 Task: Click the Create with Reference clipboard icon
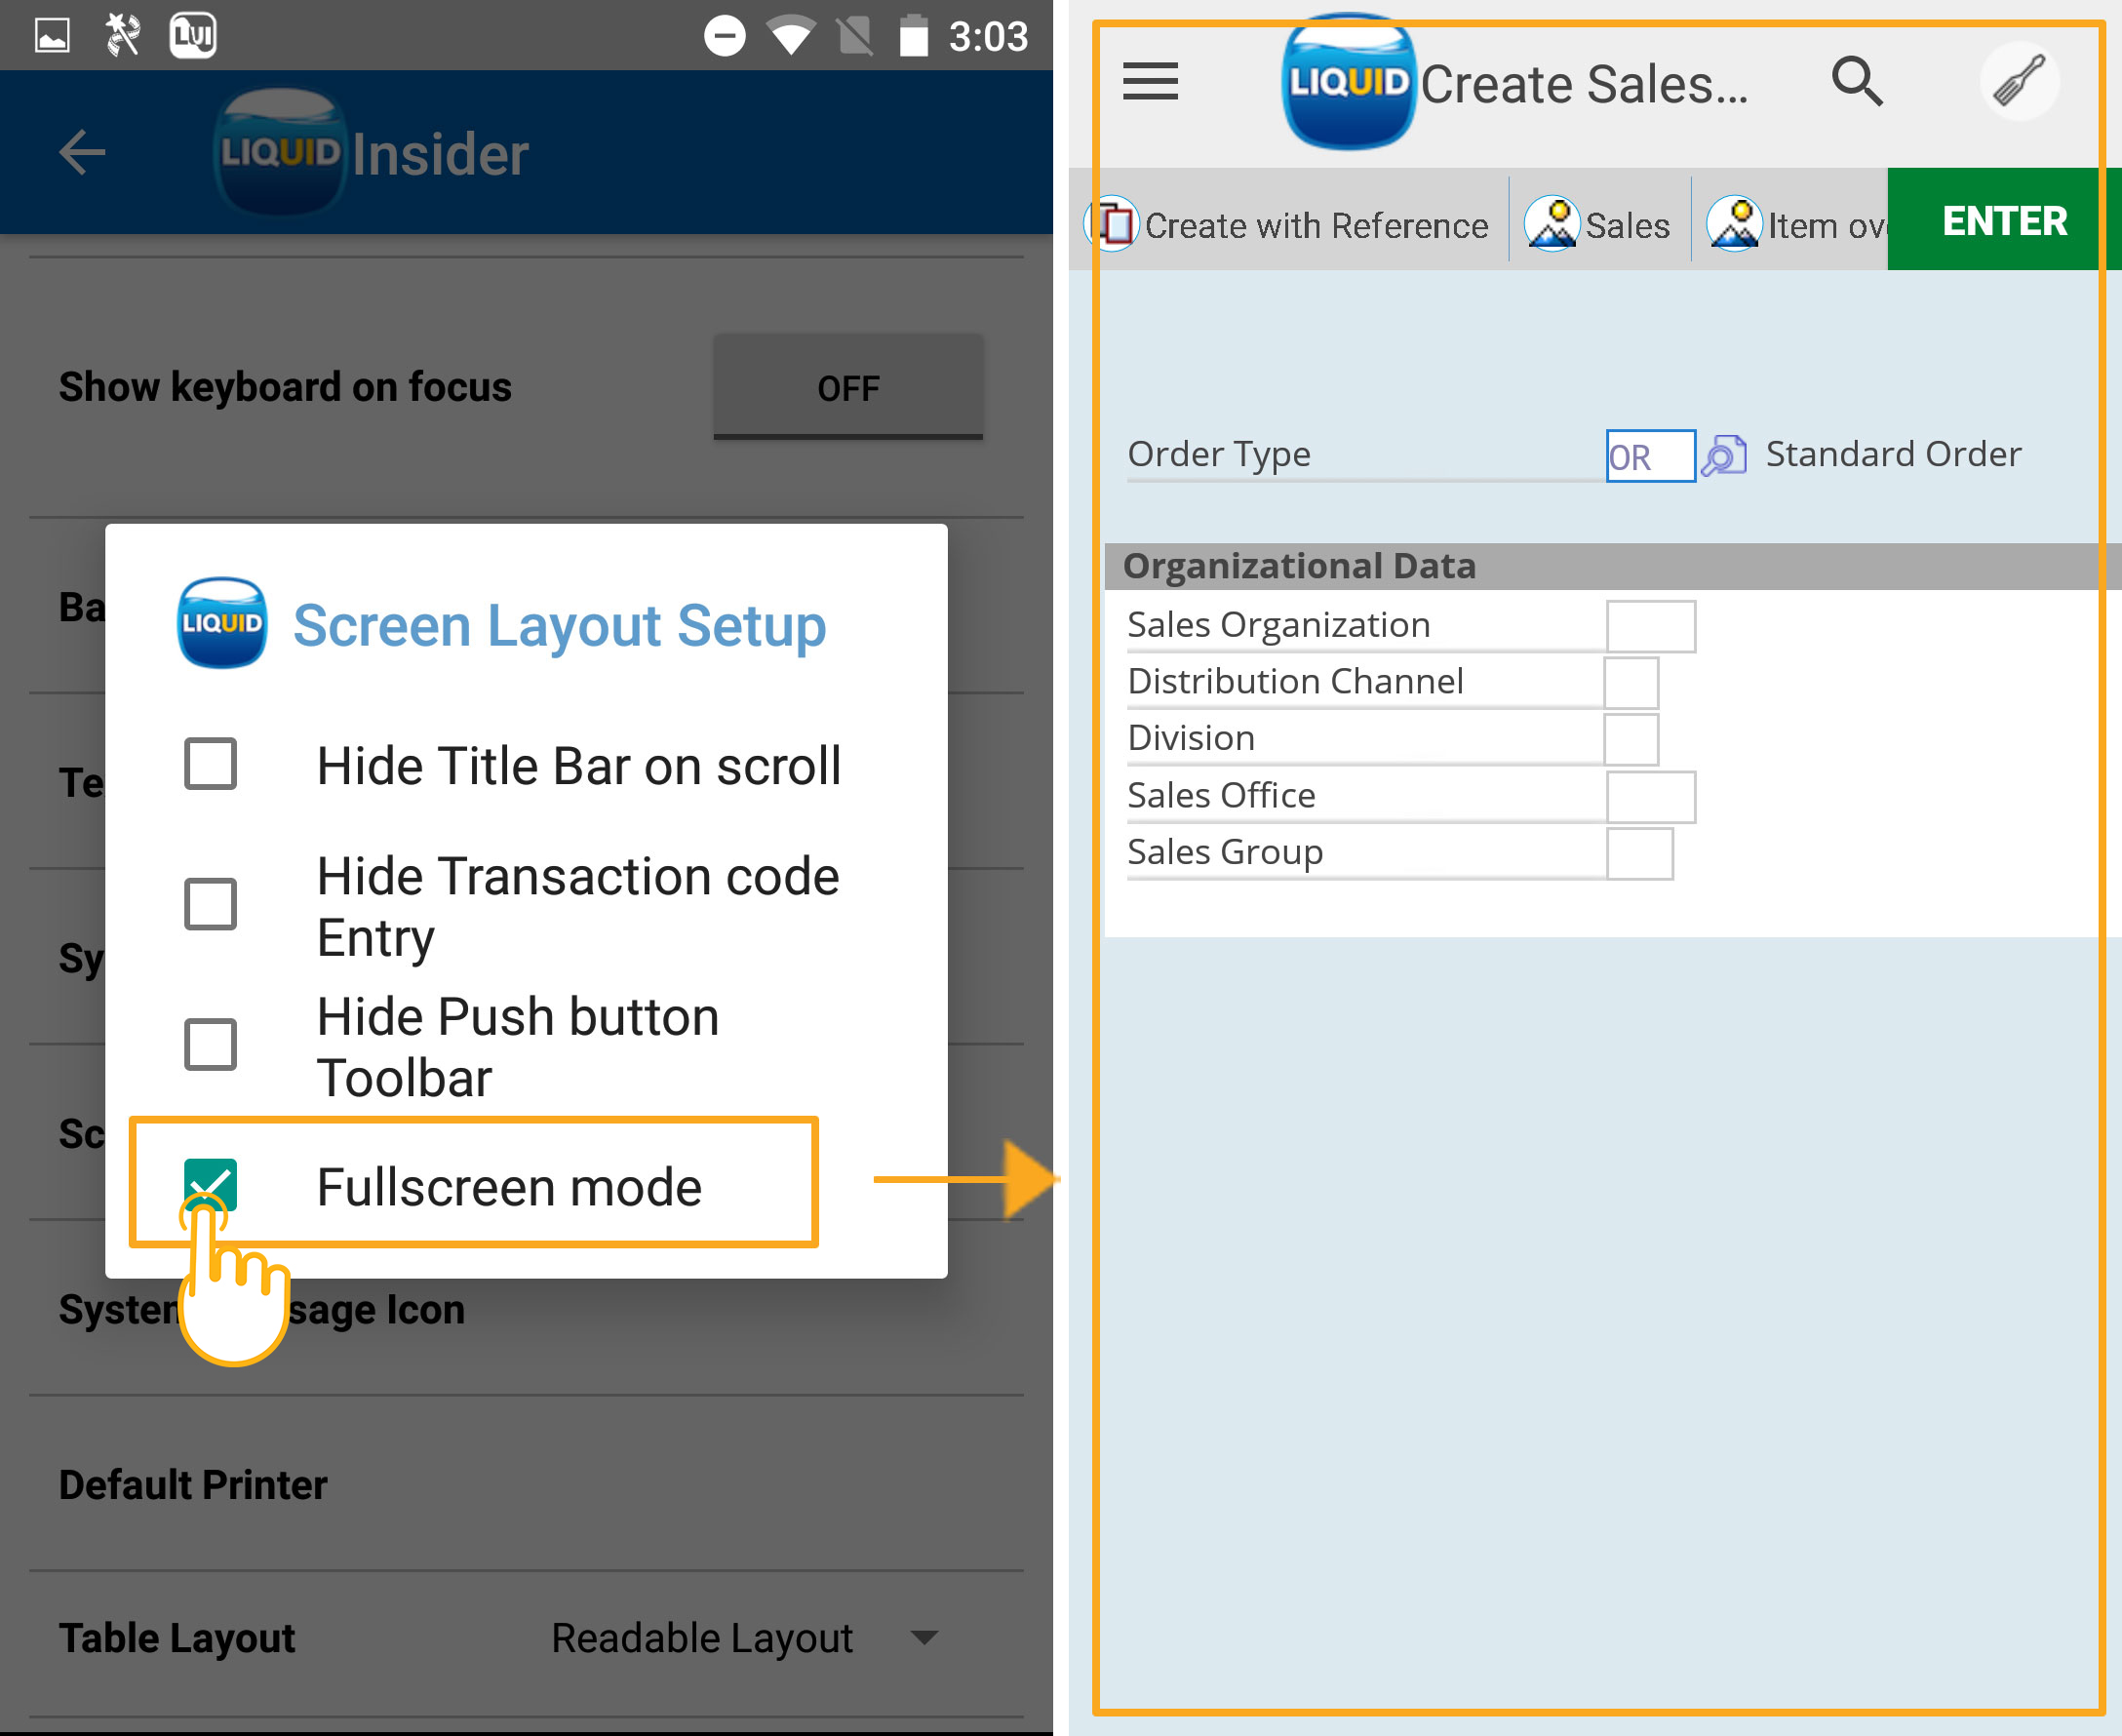(x=1114, y=224)
